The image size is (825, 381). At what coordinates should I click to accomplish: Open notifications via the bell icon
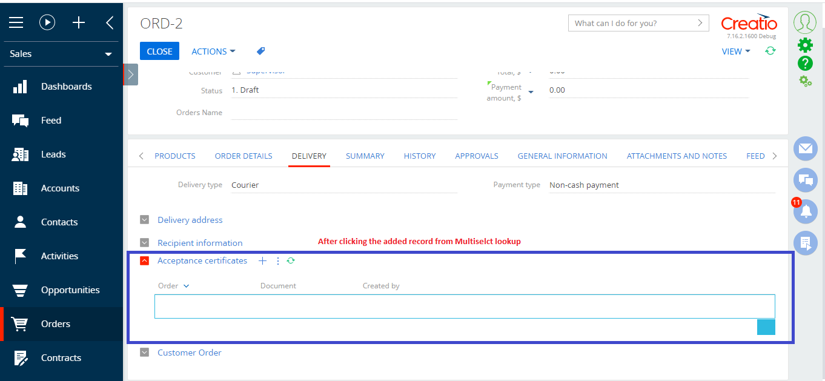click(x=805, y=211)
